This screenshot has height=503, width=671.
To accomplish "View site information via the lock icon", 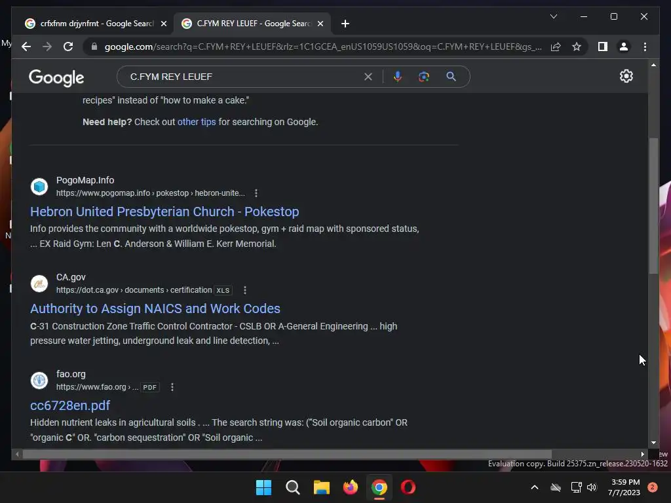I will (x=94, y=47).
